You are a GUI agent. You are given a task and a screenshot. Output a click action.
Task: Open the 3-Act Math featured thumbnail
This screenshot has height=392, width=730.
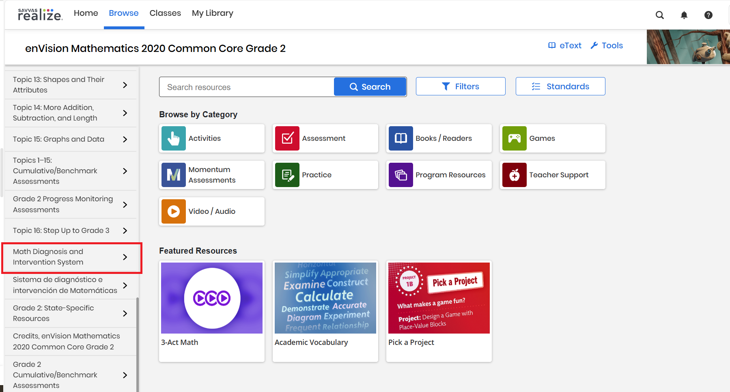[212, 298]
